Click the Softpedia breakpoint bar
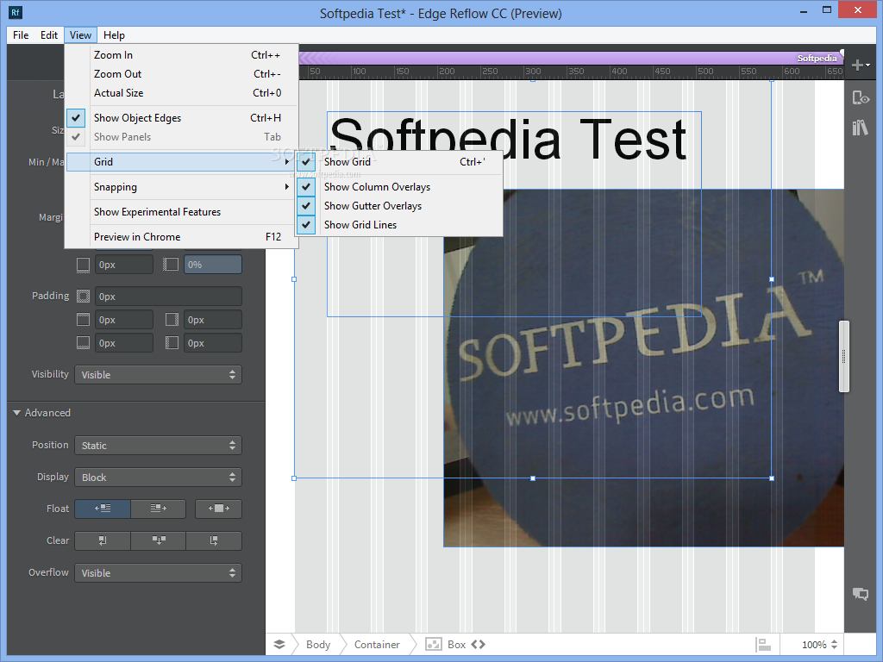Image resolution: width=883 pixels, height=662 pixels. pyautogui.click(x=569, y=58)
